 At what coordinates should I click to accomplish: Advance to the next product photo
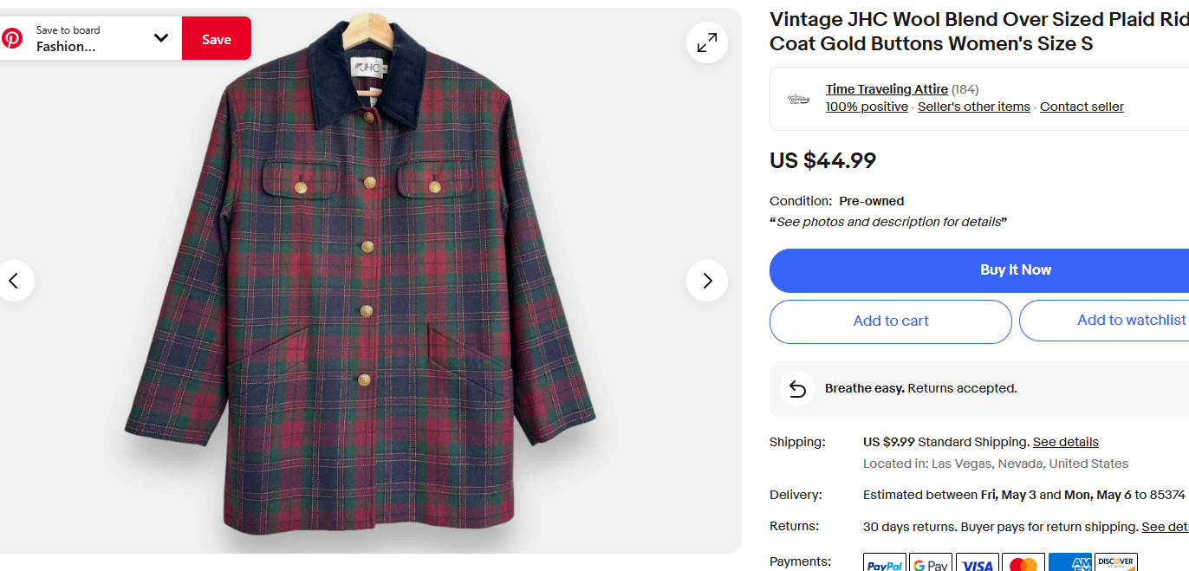click(x=707, y=281)
